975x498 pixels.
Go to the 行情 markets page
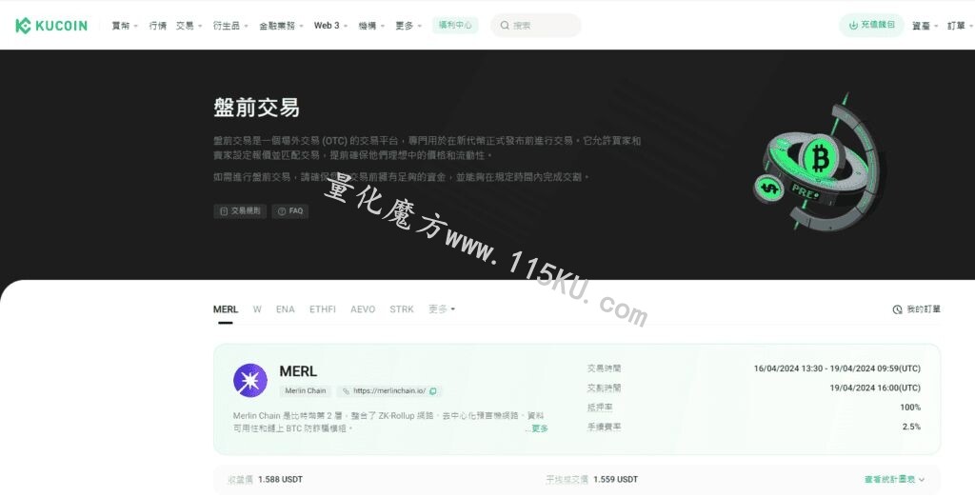(157, 26)
